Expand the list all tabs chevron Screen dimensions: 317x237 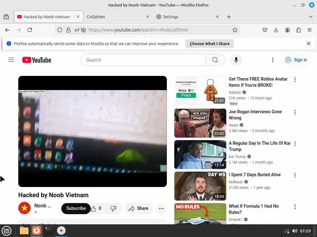(x=311, y=17)
